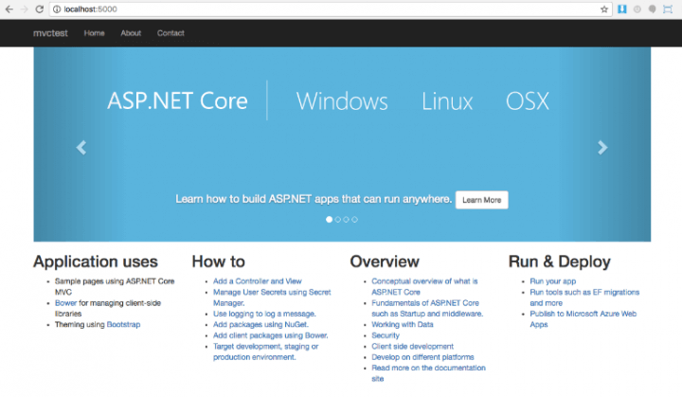This screenshot has height=397, width=682.
Task: Go back with the browser back arrow
Action: [9, 9]
